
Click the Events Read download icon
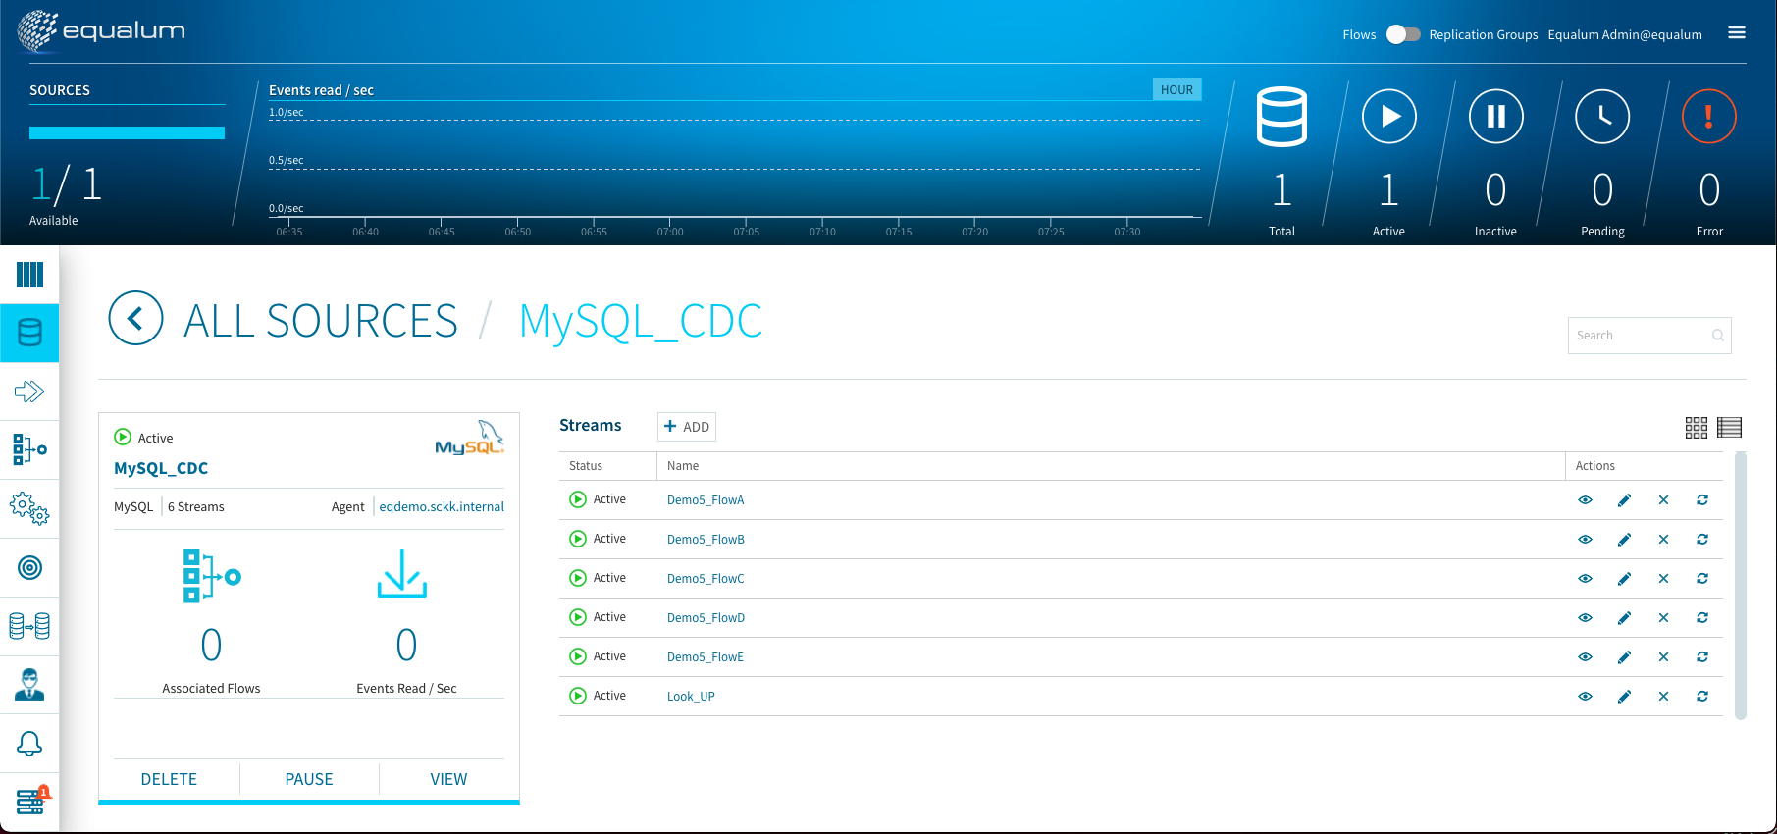(x=402, y=574)
